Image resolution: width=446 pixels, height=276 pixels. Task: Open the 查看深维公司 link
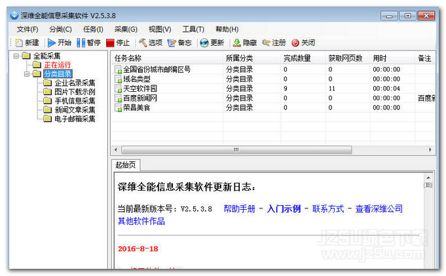(x=379, y=208)
